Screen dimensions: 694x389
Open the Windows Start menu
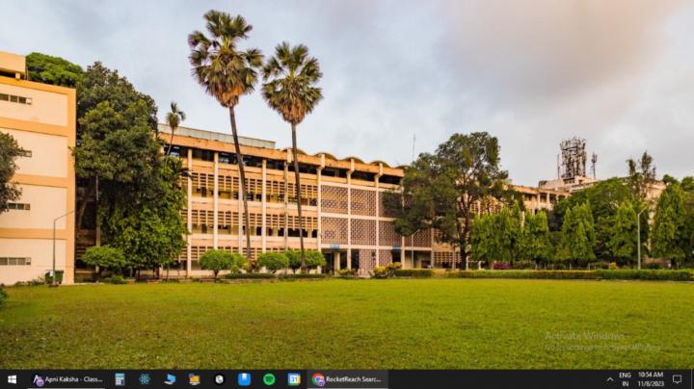12,379
